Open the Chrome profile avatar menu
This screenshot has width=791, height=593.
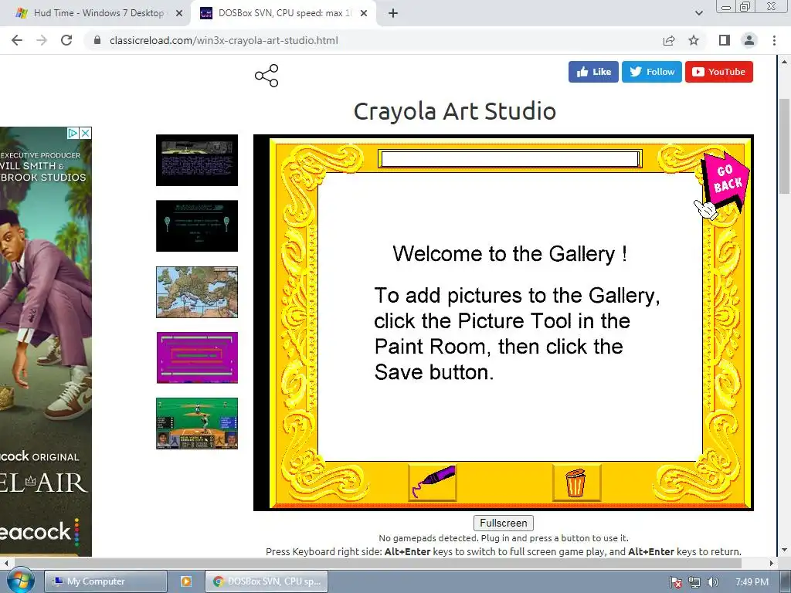749,40
